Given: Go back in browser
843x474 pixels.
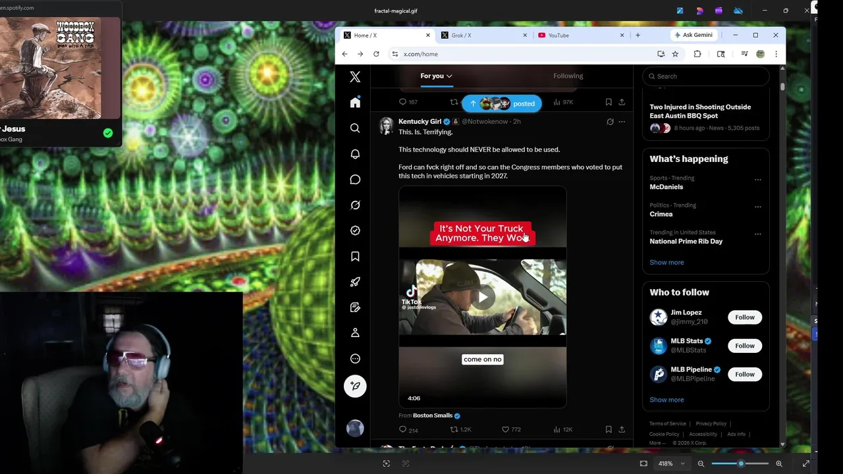Looking at the screenshot, I should pyautogui.click(x=344, y=54).
